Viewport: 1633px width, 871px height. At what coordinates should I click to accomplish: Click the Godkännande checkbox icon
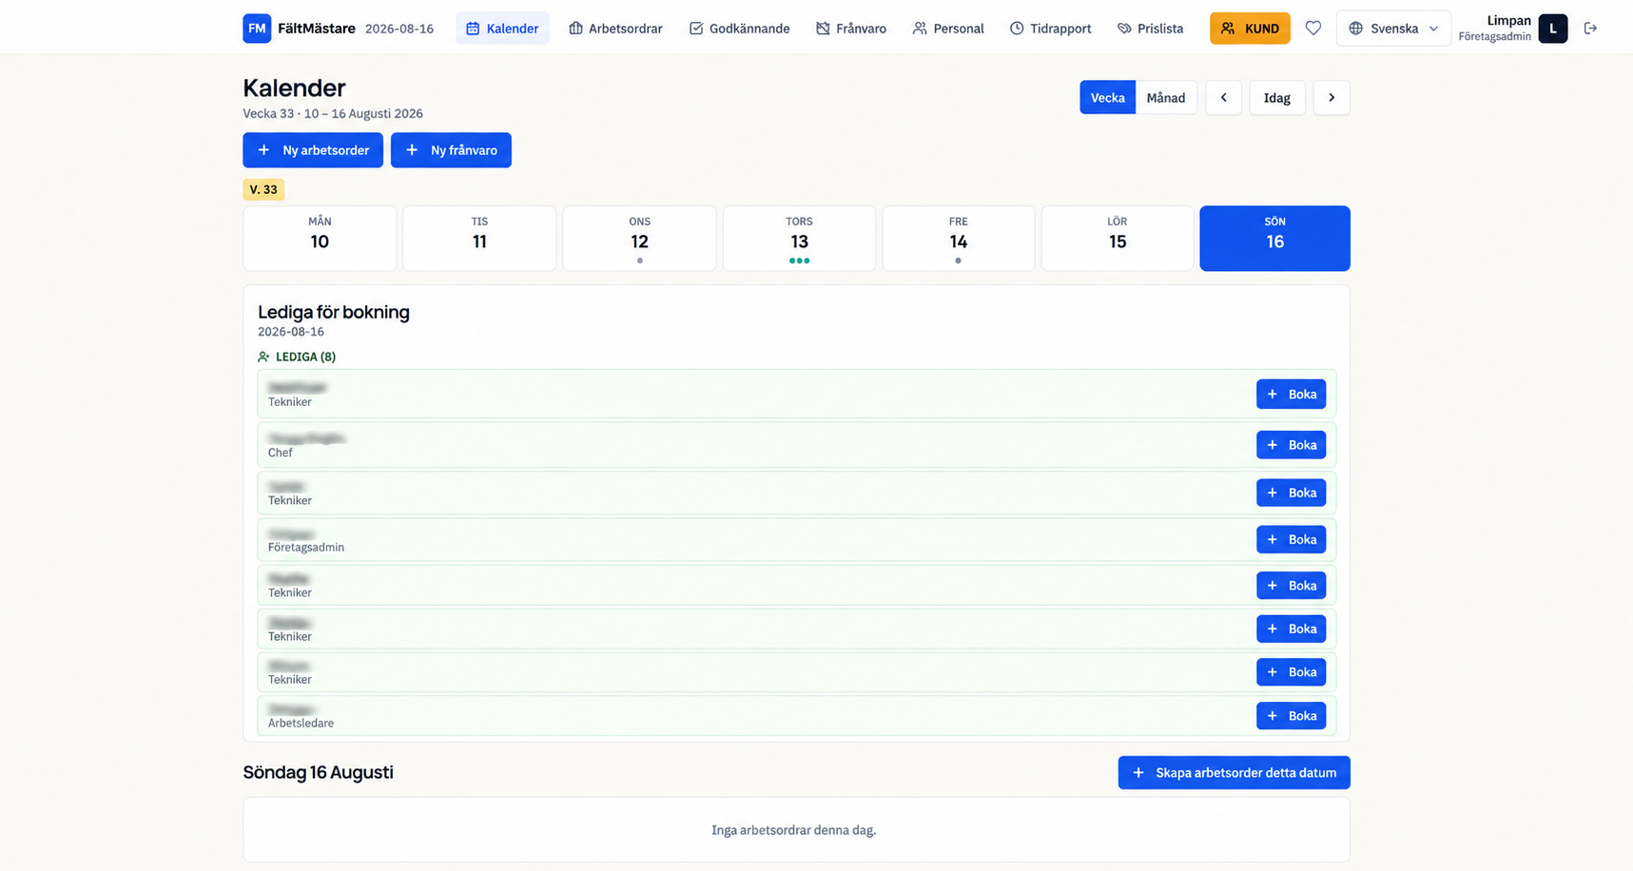pyautogui.click(x=696, y=29)
